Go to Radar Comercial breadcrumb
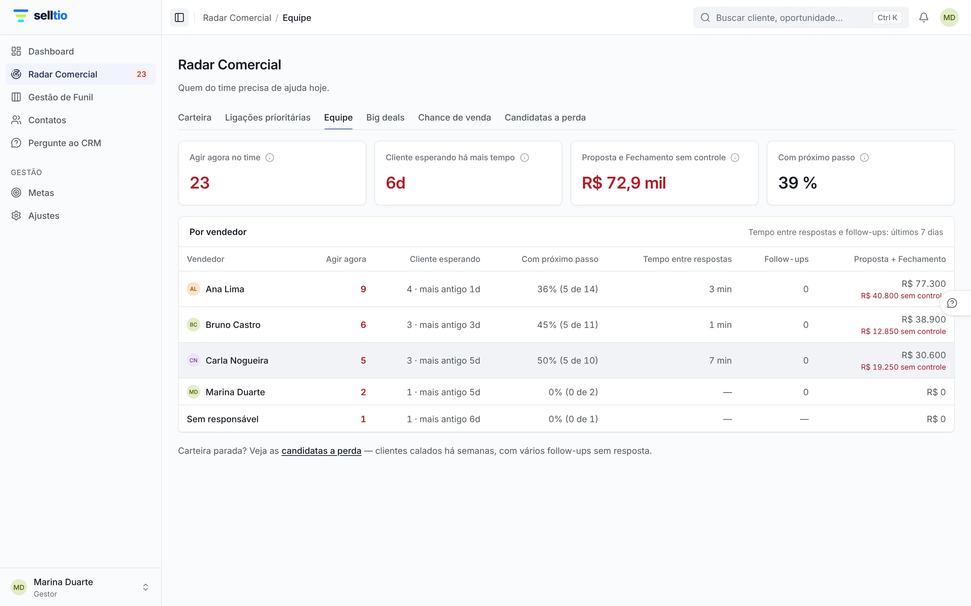This screenshot has height=606, width=971. [237, 18]
